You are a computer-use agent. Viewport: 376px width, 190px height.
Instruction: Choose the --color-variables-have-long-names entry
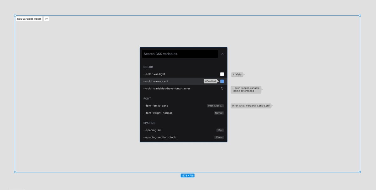click(x=184, y=88)
